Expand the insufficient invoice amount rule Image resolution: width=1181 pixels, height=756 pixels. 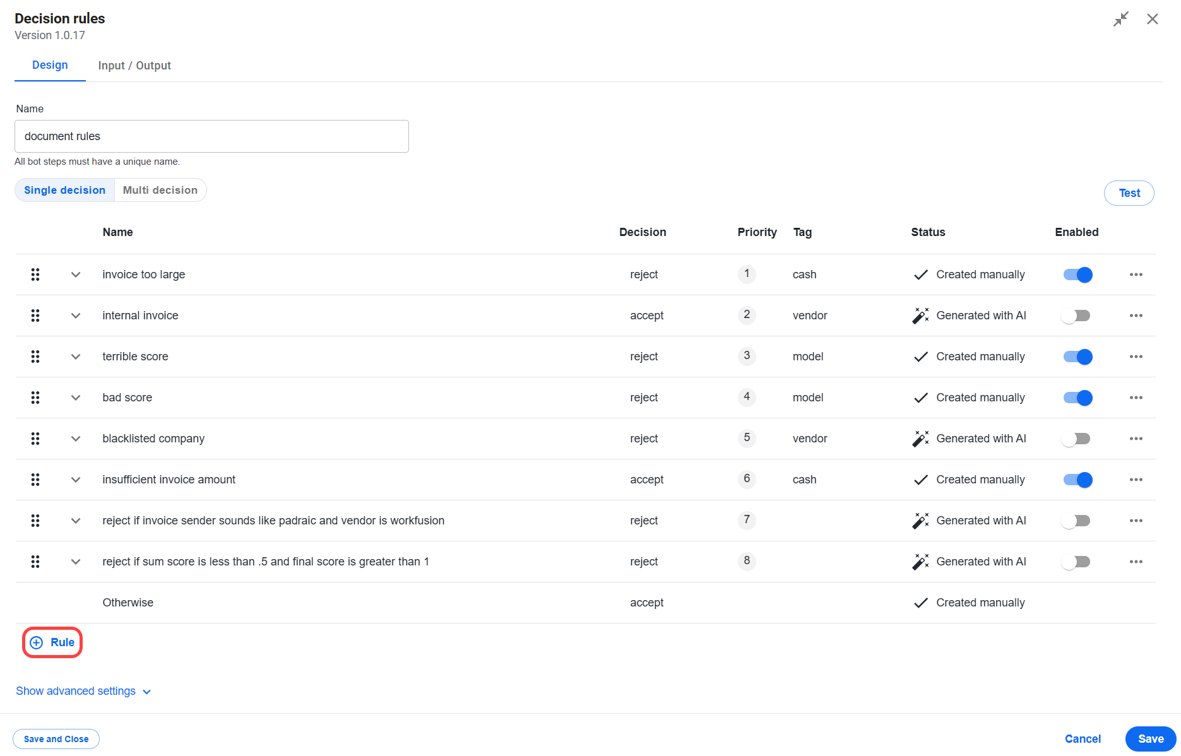[76, 480]
